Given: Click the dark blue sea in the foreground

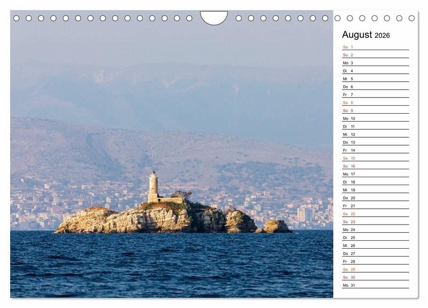Looking at the screenshot, I should click(171, 267).
